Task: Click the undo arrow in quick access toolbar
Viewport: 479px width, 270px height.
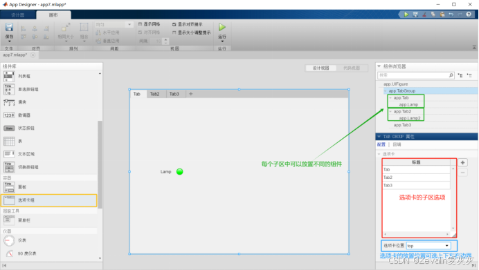Action: pyautogui.click(x=451, y=15)
